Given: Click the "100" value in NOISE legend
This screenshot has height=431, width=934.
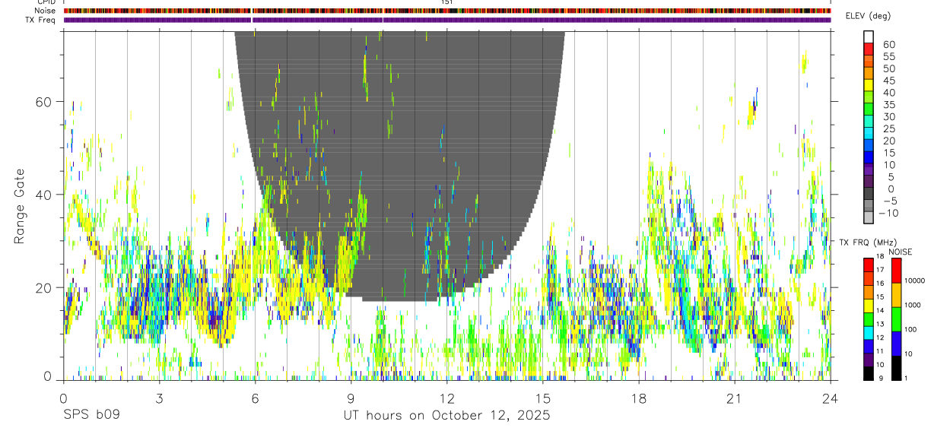Looking at the screenshot, I should click(x=910, y=329).
